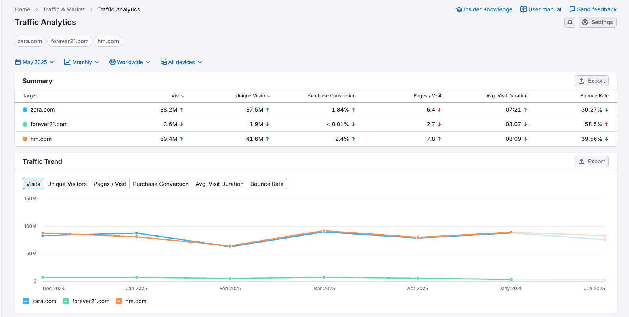Click the Insider Knowledge graduation cap icon
Image resolution: width=629 pixels, height=317 pixels.
pos(459,9)
